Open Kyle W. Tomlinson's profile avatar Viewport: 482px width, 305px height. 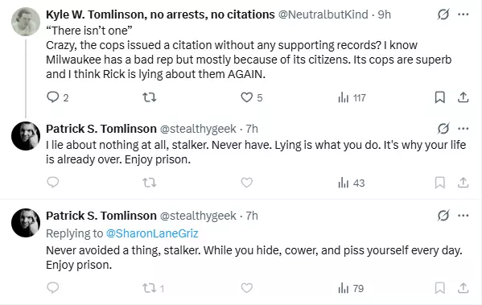tap(26, 22)
